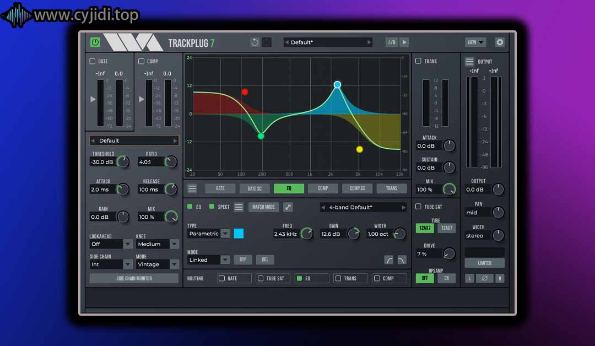595x346 pixels.
Task: Switch to the GATE tab
Action: pyautogui.click(x=220, y=188)
